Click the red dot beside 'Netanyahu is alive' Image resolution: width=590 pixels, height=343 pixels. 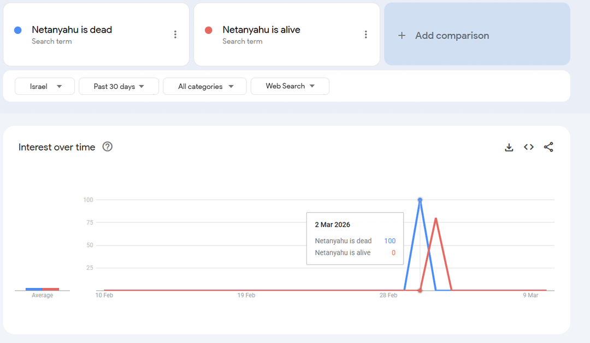click(208, 30)
